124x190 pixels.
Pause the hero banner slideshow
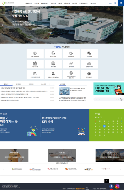[x=121, y=41]
